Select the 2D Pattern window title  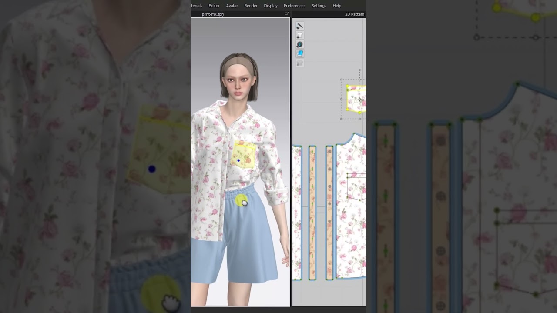point(356,14)
